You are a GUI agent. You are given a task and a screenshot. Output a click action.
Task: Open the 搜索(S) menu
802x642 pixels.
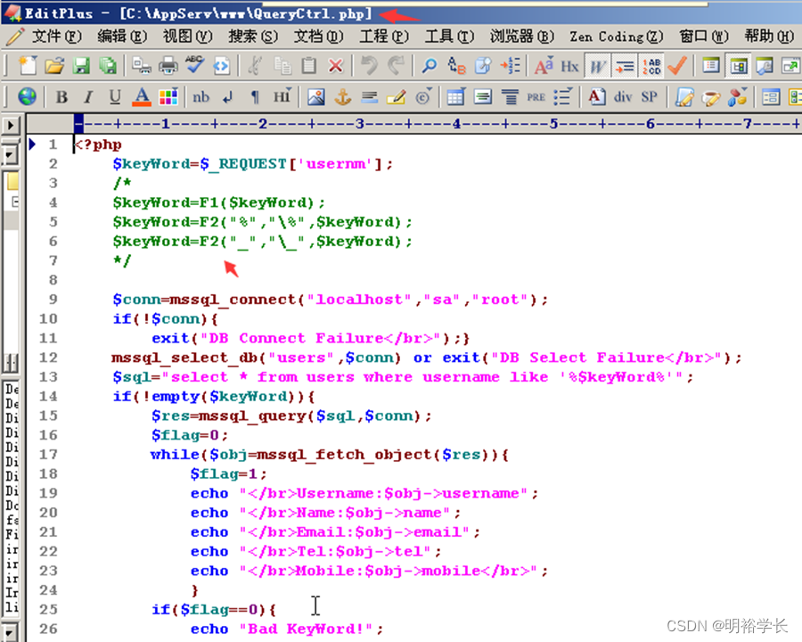[x=253, y=37]
